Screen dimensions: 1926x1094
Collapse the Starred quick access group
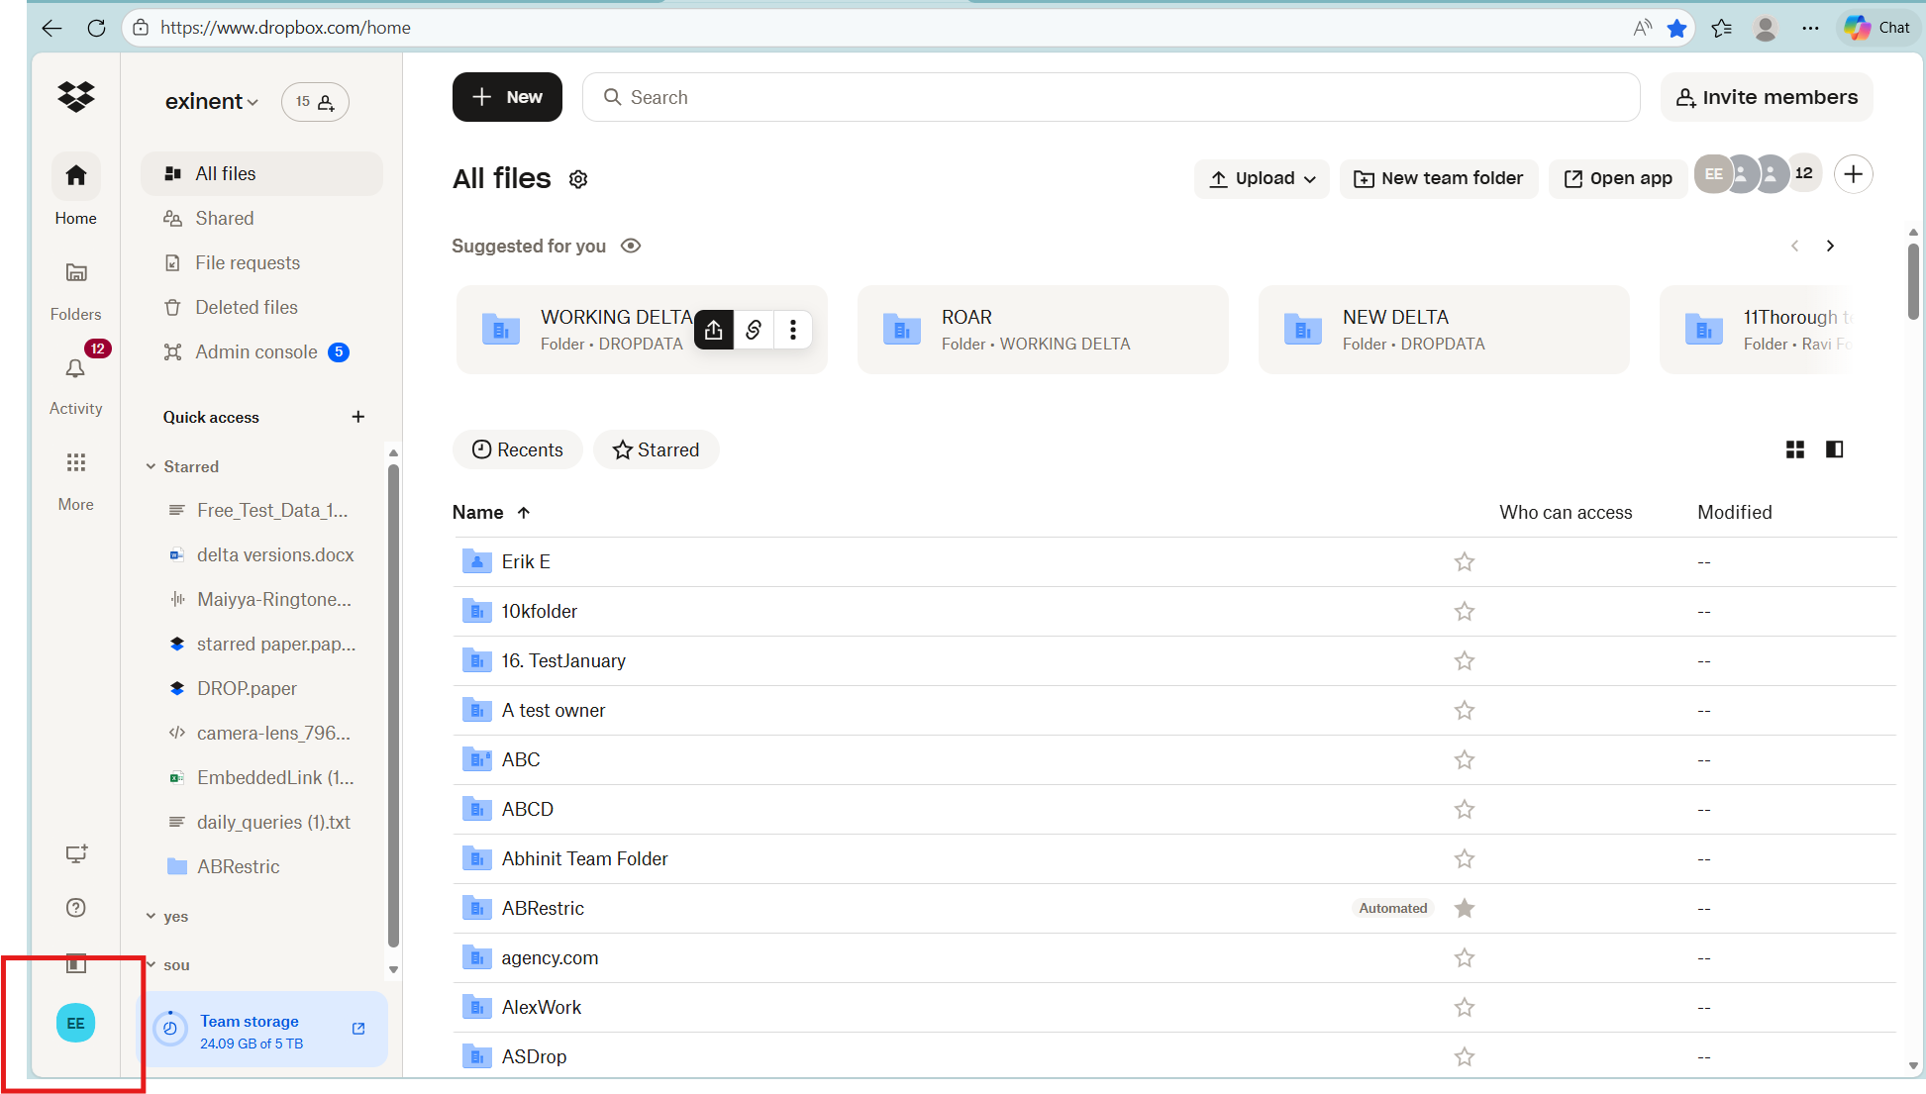pyautogui.click(x=152, y=466)
